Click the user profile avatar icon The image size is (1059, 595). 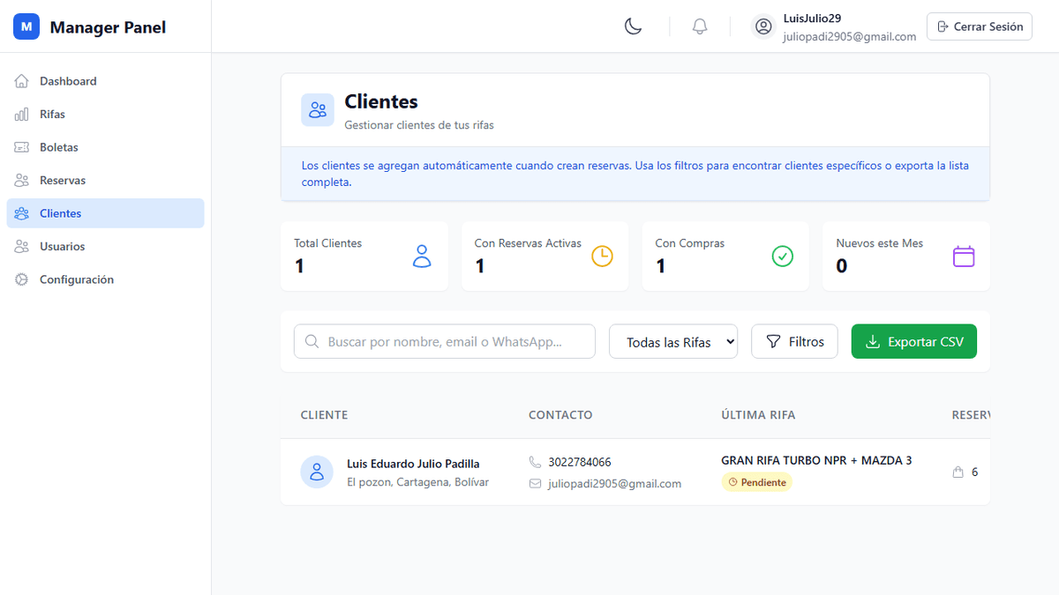[763, 26]
